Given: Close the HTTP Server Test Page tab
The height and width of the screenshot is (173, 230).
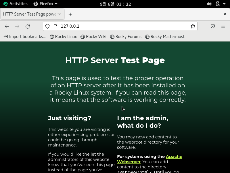Looking at the screenshot, I should [x=60, y=14].
